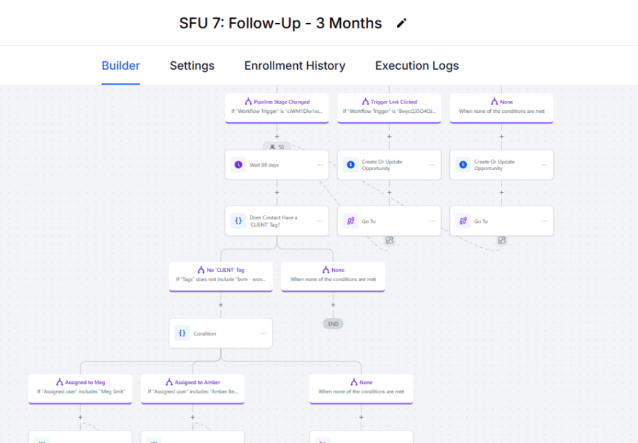
Task: Click dollar icon under Trigger Link Clicked branch
Action: tap(350, 165)
